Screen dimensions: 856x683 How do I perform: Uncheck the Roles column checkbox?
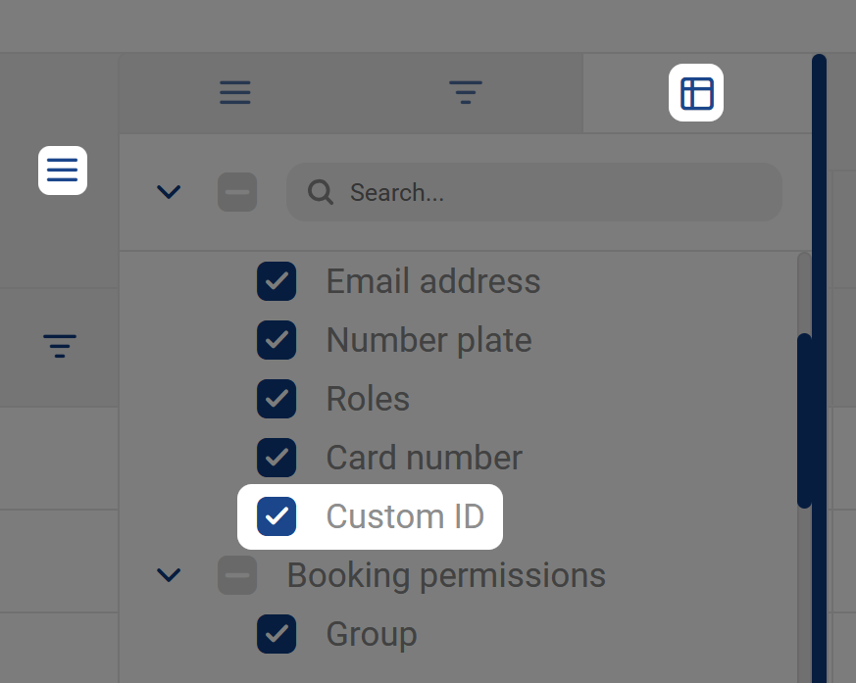(277, 399)
